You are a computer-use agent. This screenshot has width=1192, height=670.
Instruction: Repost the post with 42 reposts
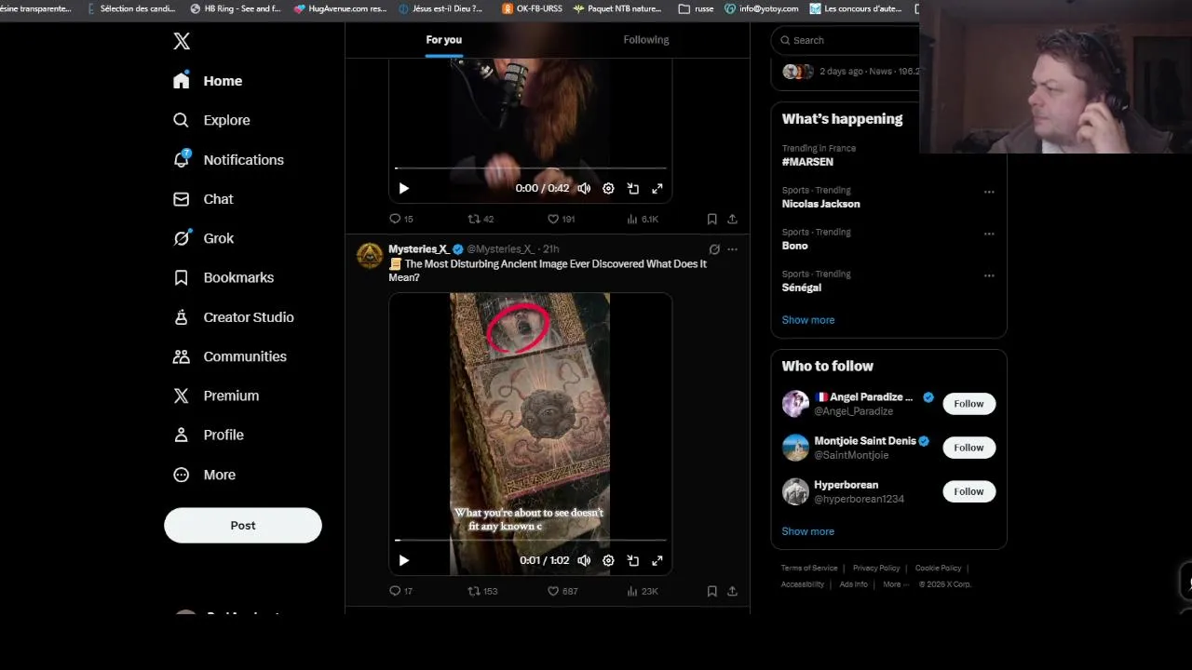coord(481,219)
